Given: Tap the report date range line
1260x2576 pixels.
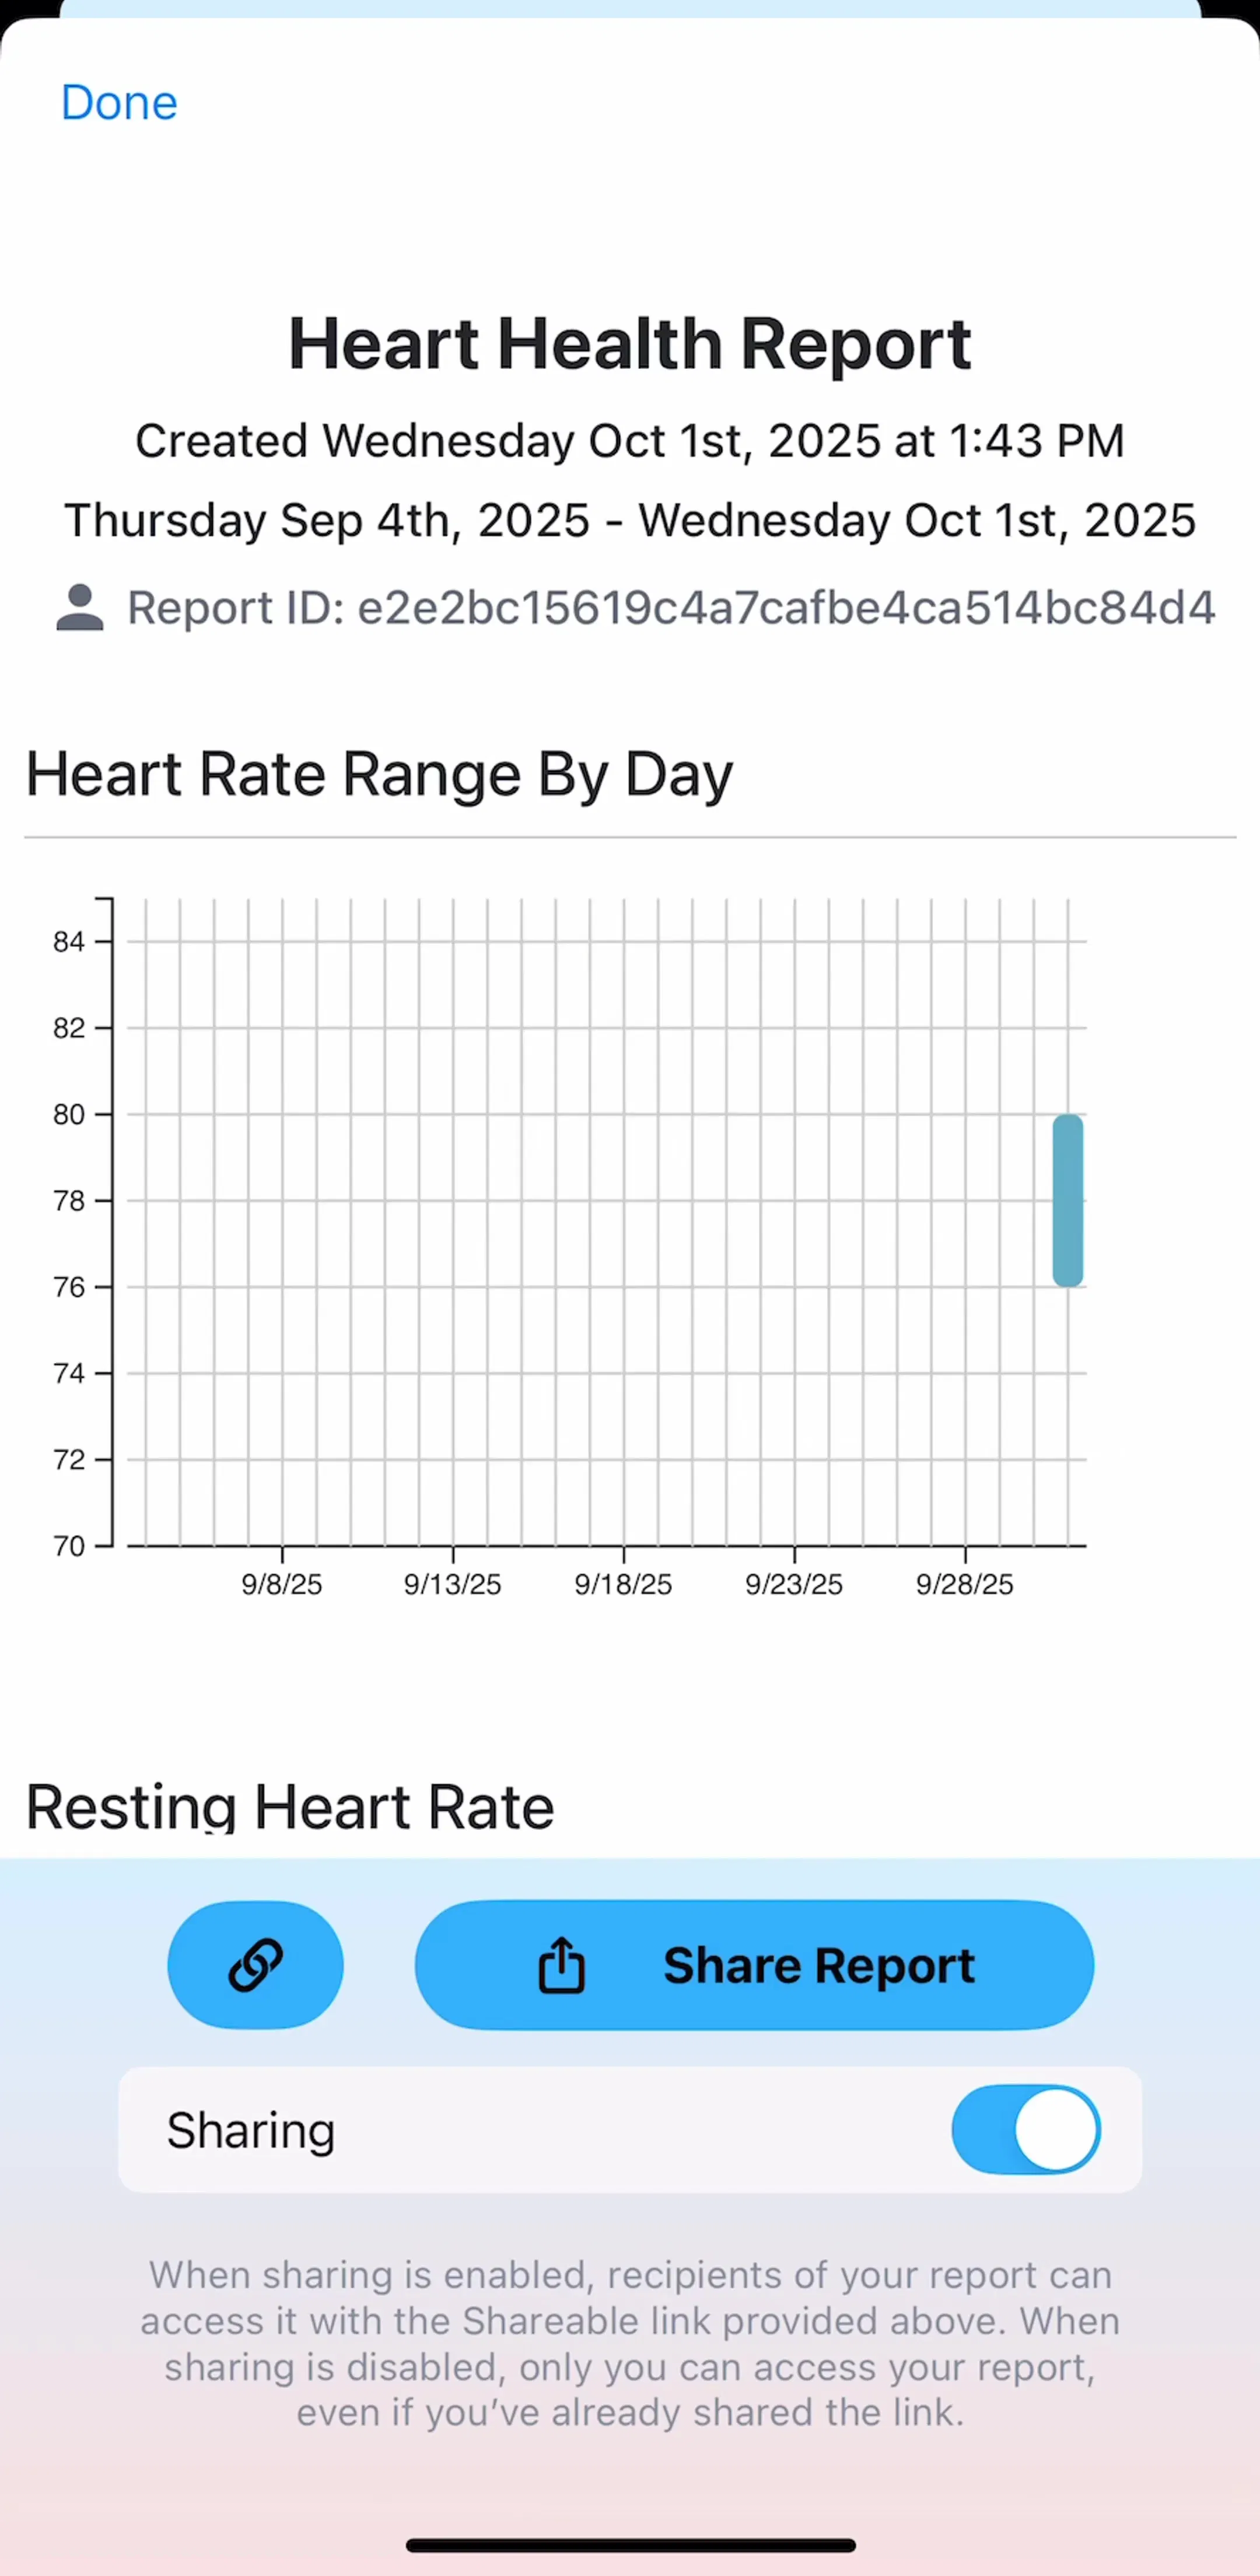Looking at the screenshot, I should (x=631, y=520).
